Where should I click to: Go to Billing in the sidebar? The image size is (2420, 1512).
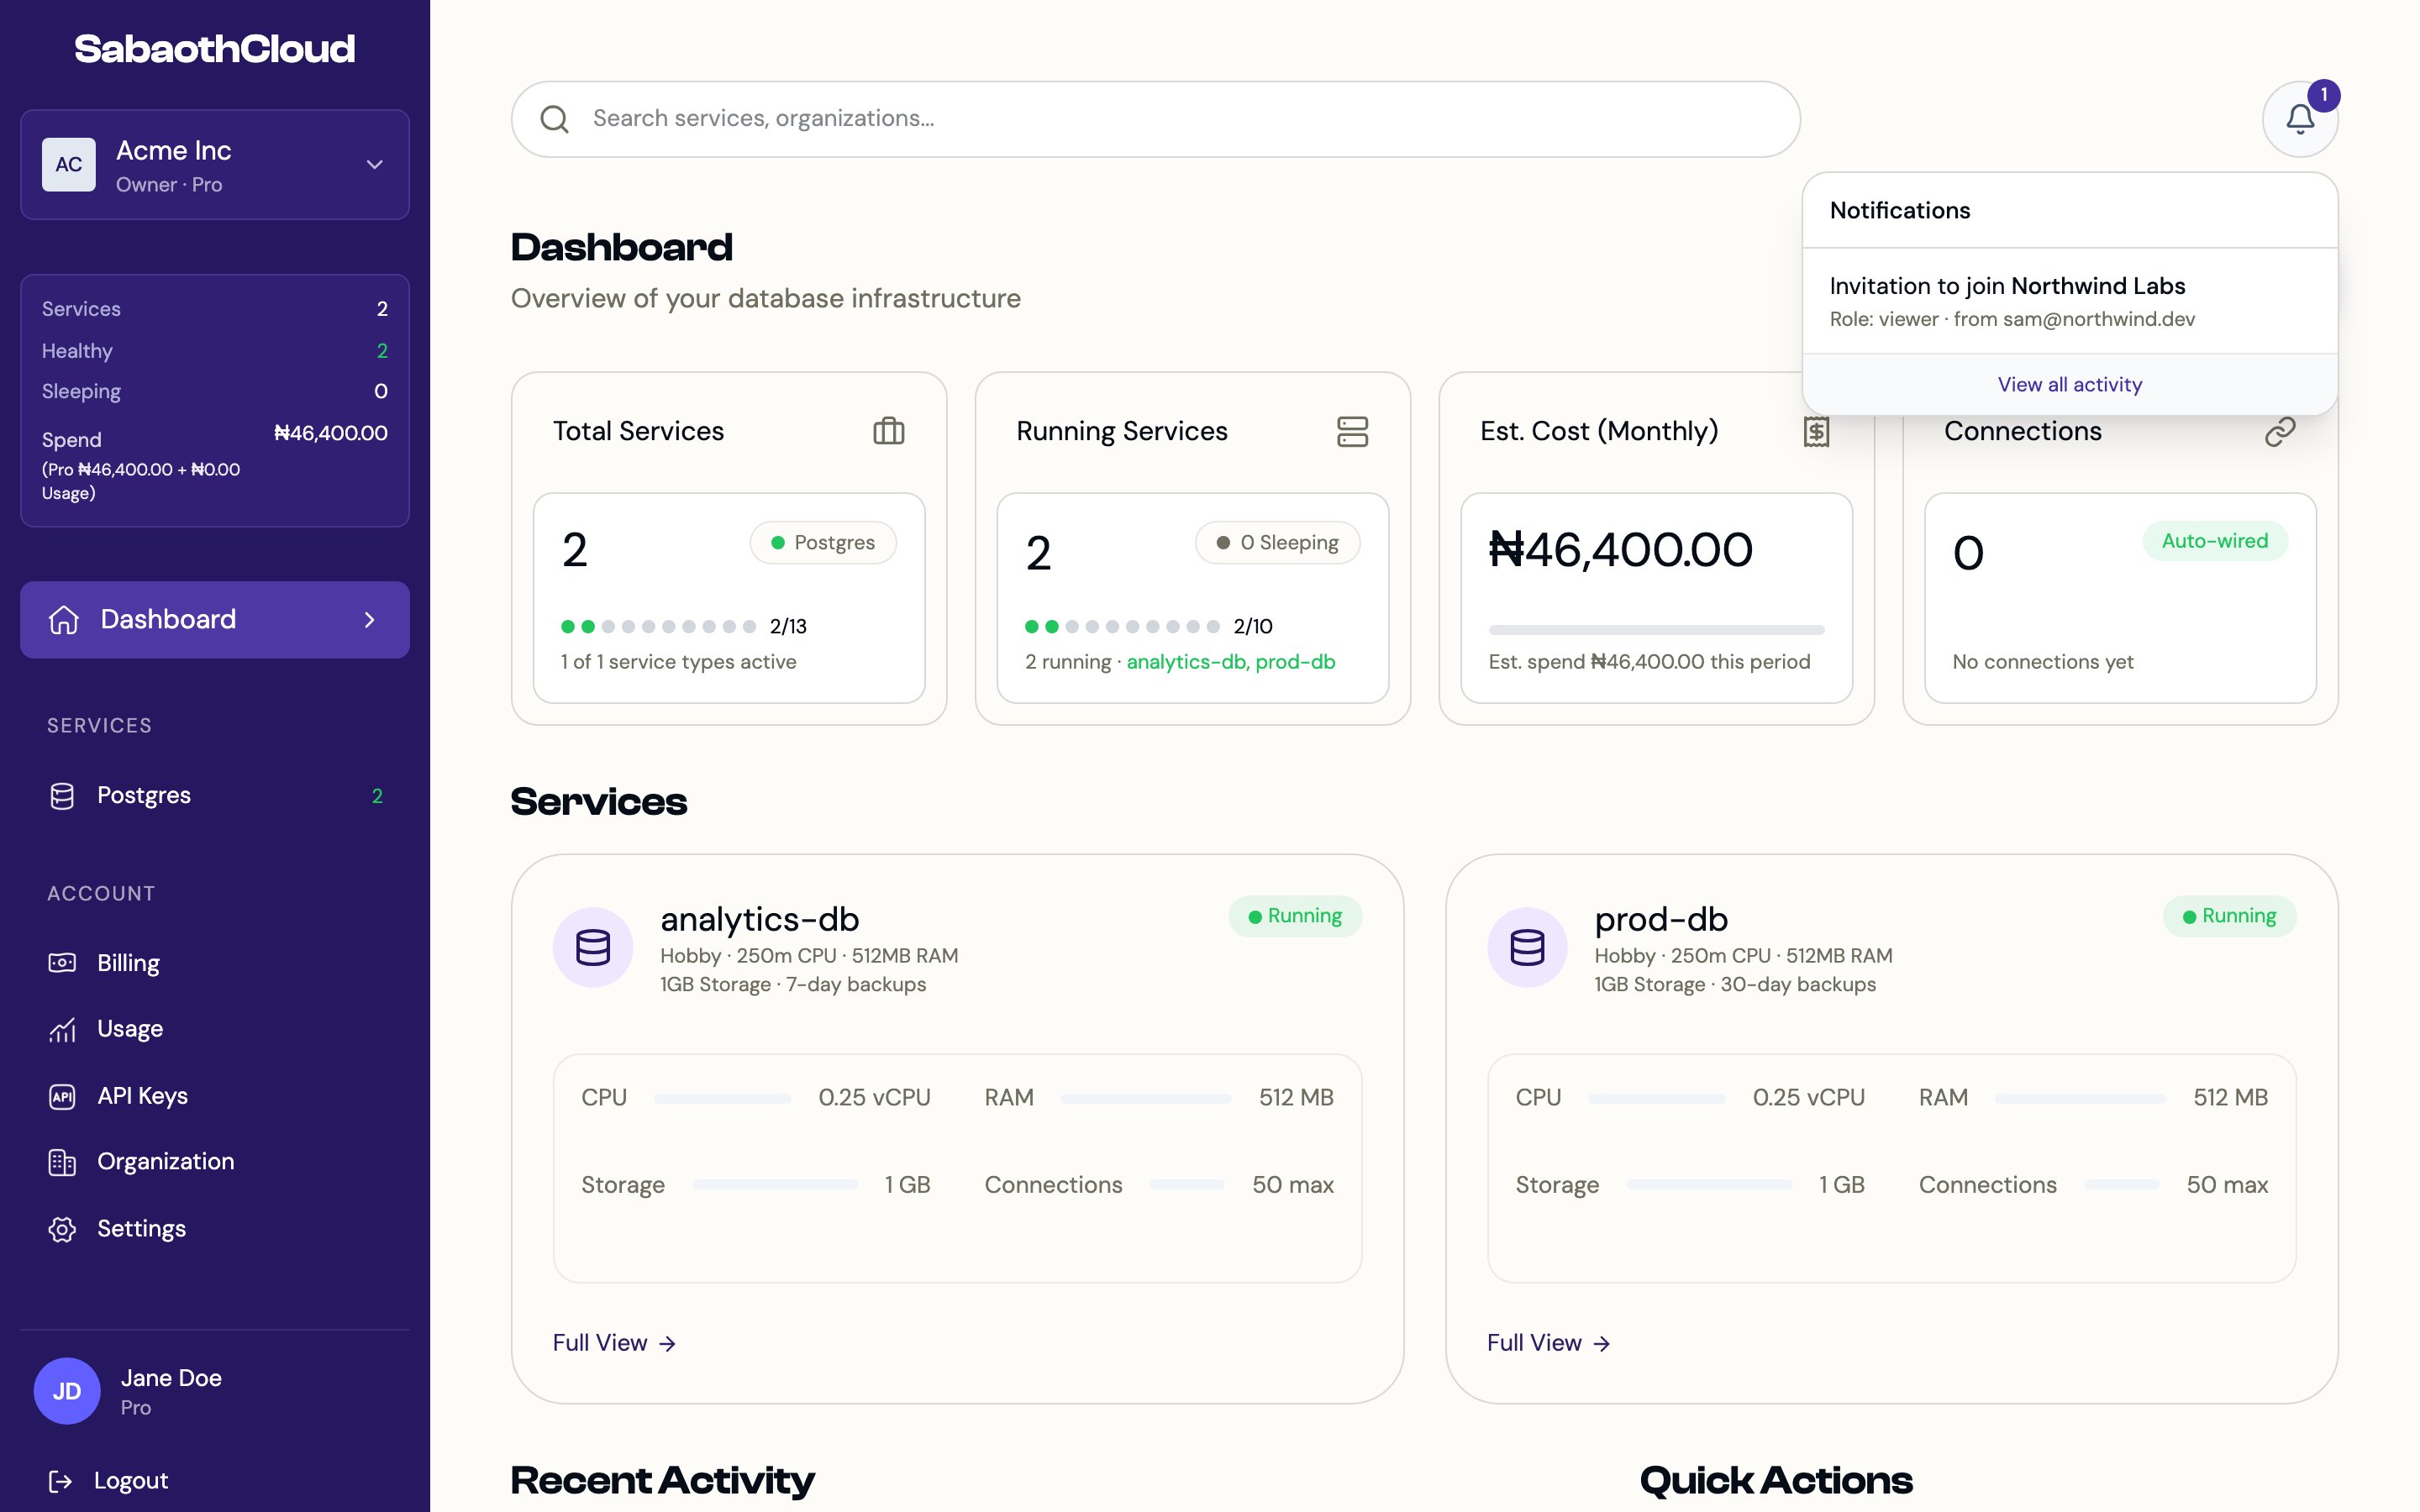(215, 963)
